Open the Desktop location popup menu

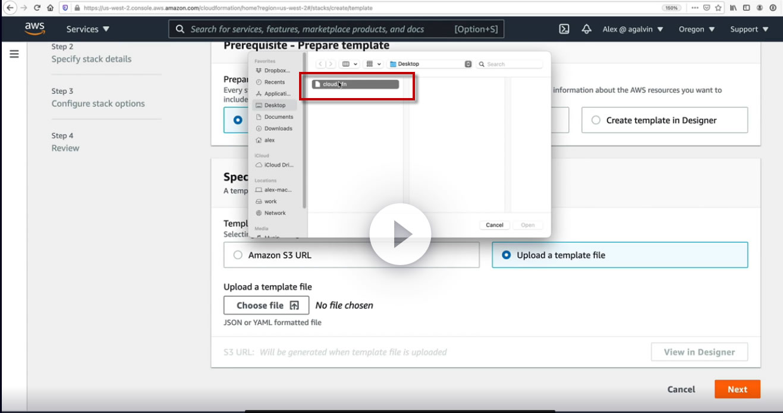(429, 64)
